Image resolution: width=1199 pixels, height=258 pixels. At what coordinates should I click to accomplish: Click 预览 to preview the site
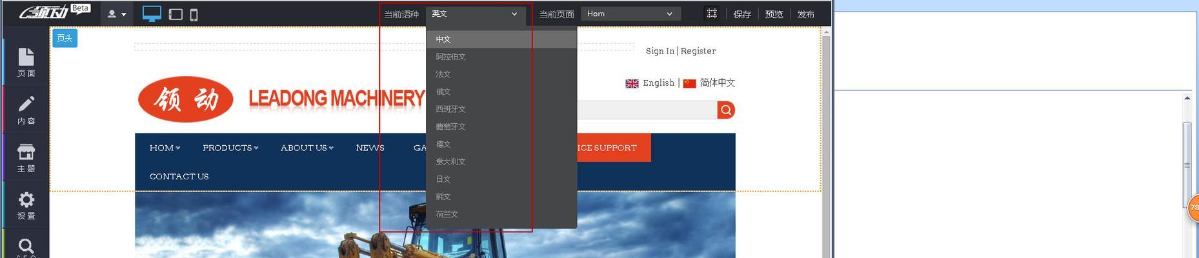click(x=774, y=14)
